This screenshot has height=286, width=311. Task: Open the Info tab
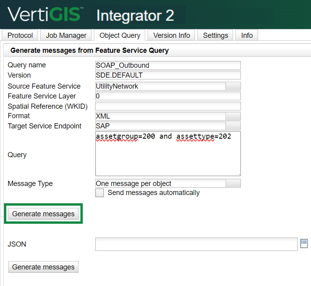pyautogui.click(x=247, y=35)
